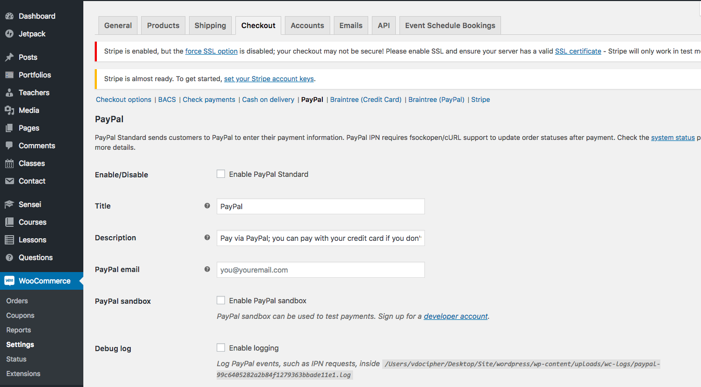
Task: Click the Media icon in sidebar
Action: 9,110
